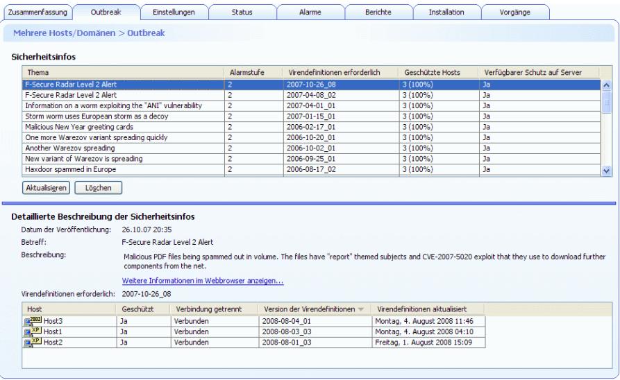Select the first F-Secure Radar Level 2 Alert row
This screenshot has height=380, width=620.
(312, 85)
